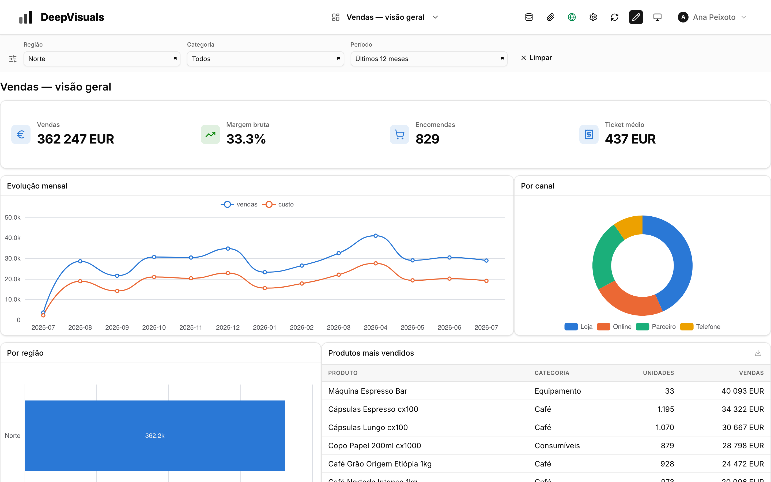The width and height of the screenshot is (771, 482).
Task: Click the dashboard grid icon beside title
Action: pos(335,17)
